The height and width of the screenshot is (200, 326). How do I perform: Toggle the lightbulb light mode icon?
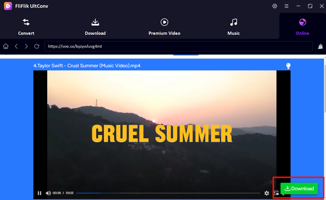click(x=288, y=66)
